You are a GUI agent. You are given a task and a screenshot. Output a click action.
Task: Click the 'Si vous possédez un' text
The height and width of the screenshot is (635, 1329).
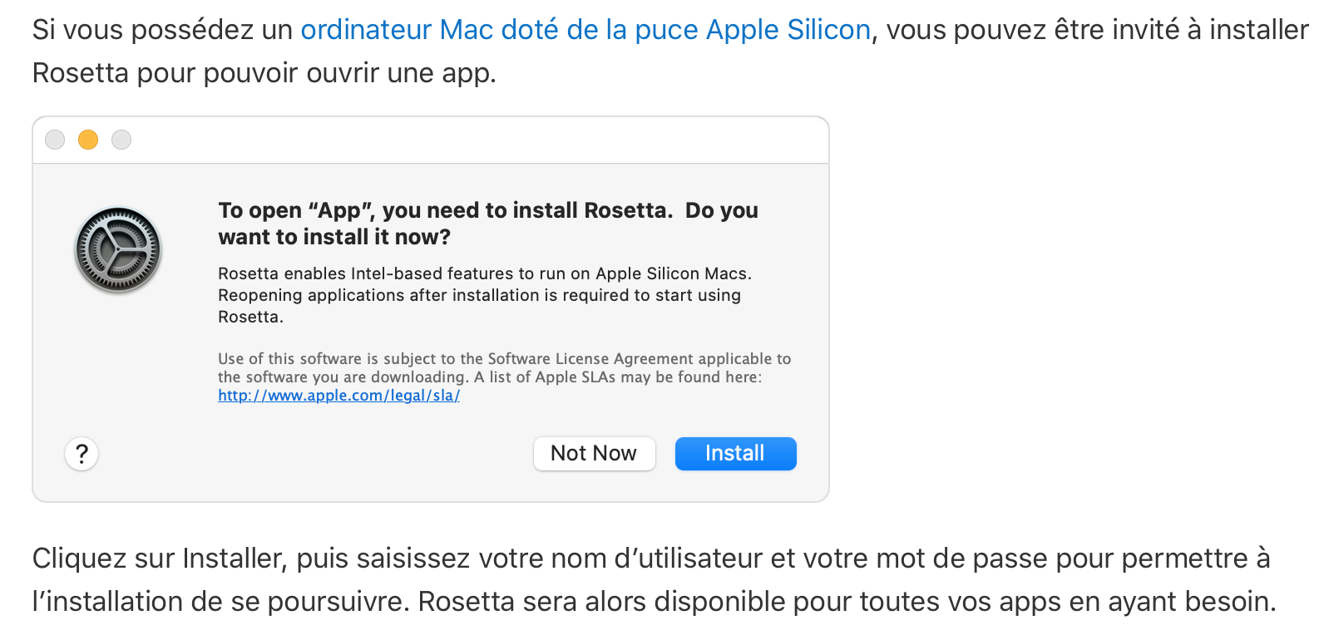click(162, 30)
